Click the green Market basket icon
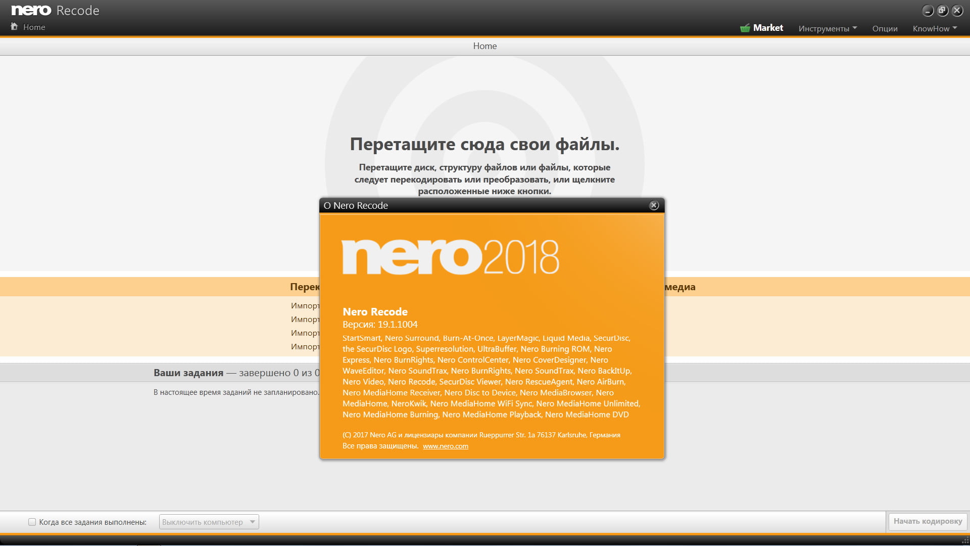This screenshot has height=546, width=970. 745,28
